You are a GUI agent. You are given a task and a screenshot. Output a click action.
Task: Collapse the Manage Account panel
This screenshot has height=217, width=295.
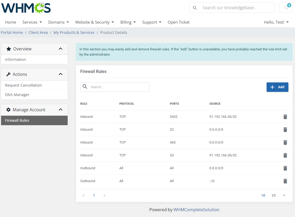click(x=60, y=109)
